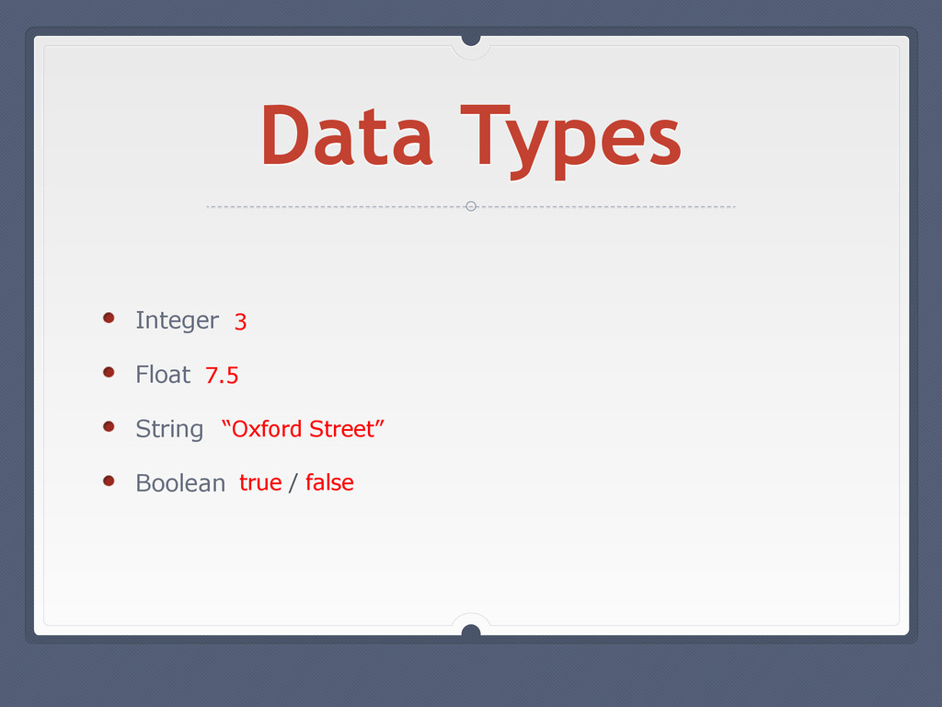Click the slash between true and false
This screenshot has height=707, width=942.
(293, 482)
